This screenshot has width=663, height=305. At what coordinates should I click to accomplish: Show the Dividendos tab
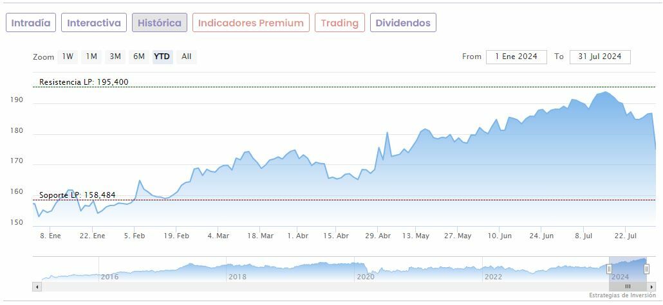click(403, 23)
